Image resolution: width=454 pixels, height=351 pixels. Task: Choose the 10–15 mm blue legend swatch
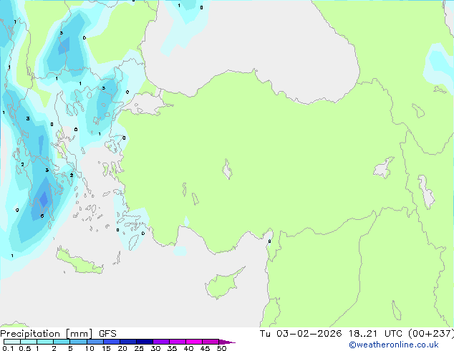point(95,342)
